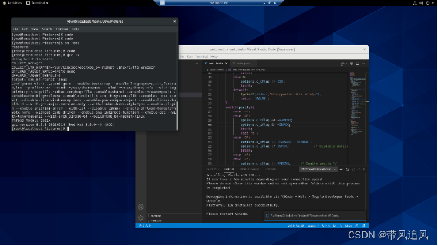438x246 pixels.
Task: Open the notifications bell in status bar
Action: click(x=363, y=225)
